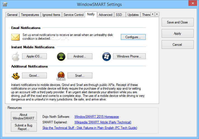
Task: Select the Service Control tab
Action: point(74,15)
